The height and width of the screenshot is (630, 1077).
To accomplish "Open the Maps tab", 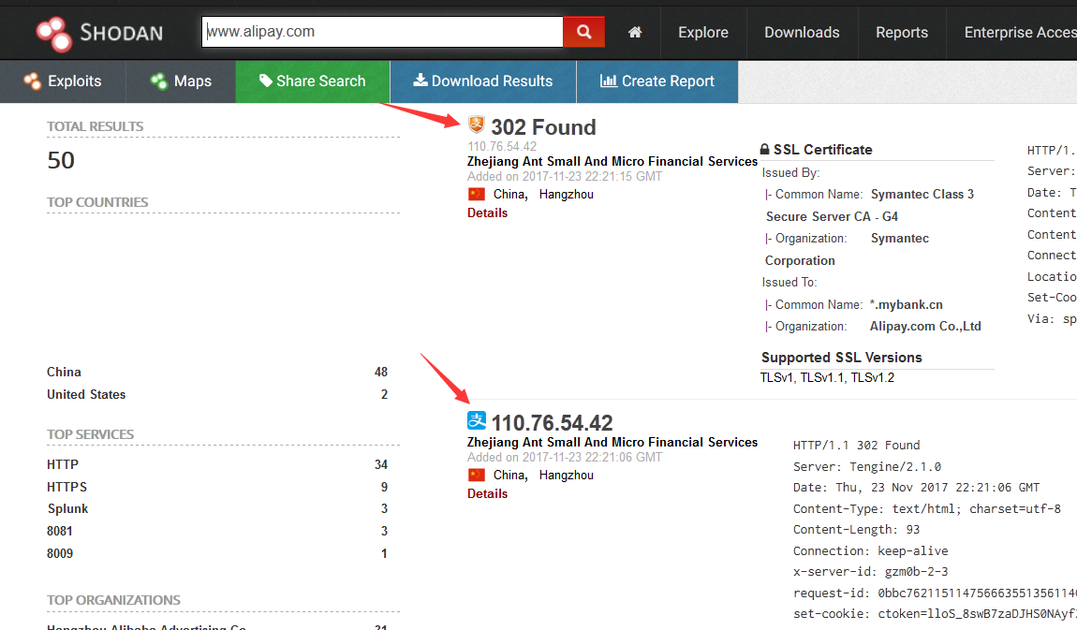I will 181,81.
